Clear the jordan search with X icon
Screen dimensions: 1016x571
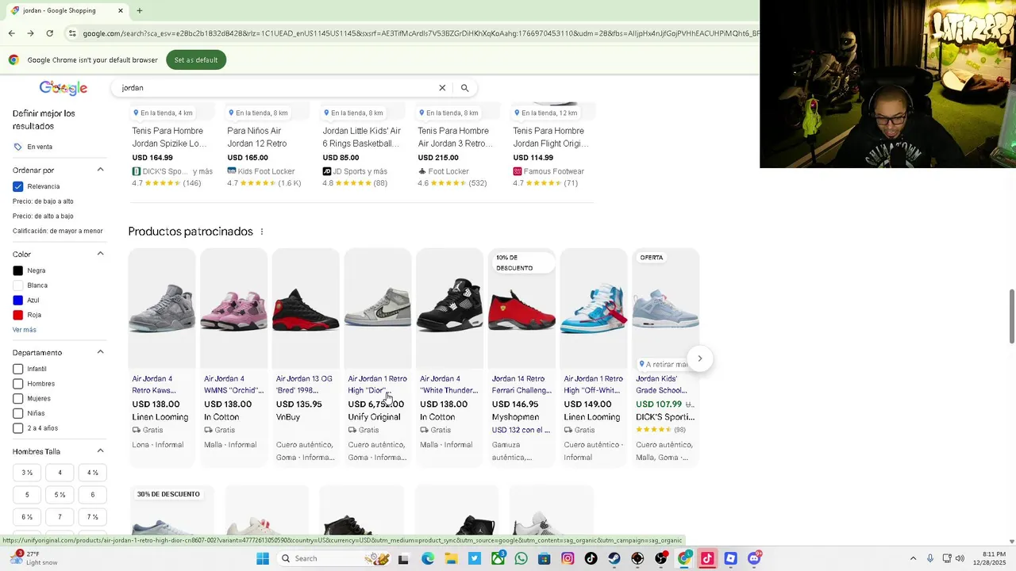442,88
